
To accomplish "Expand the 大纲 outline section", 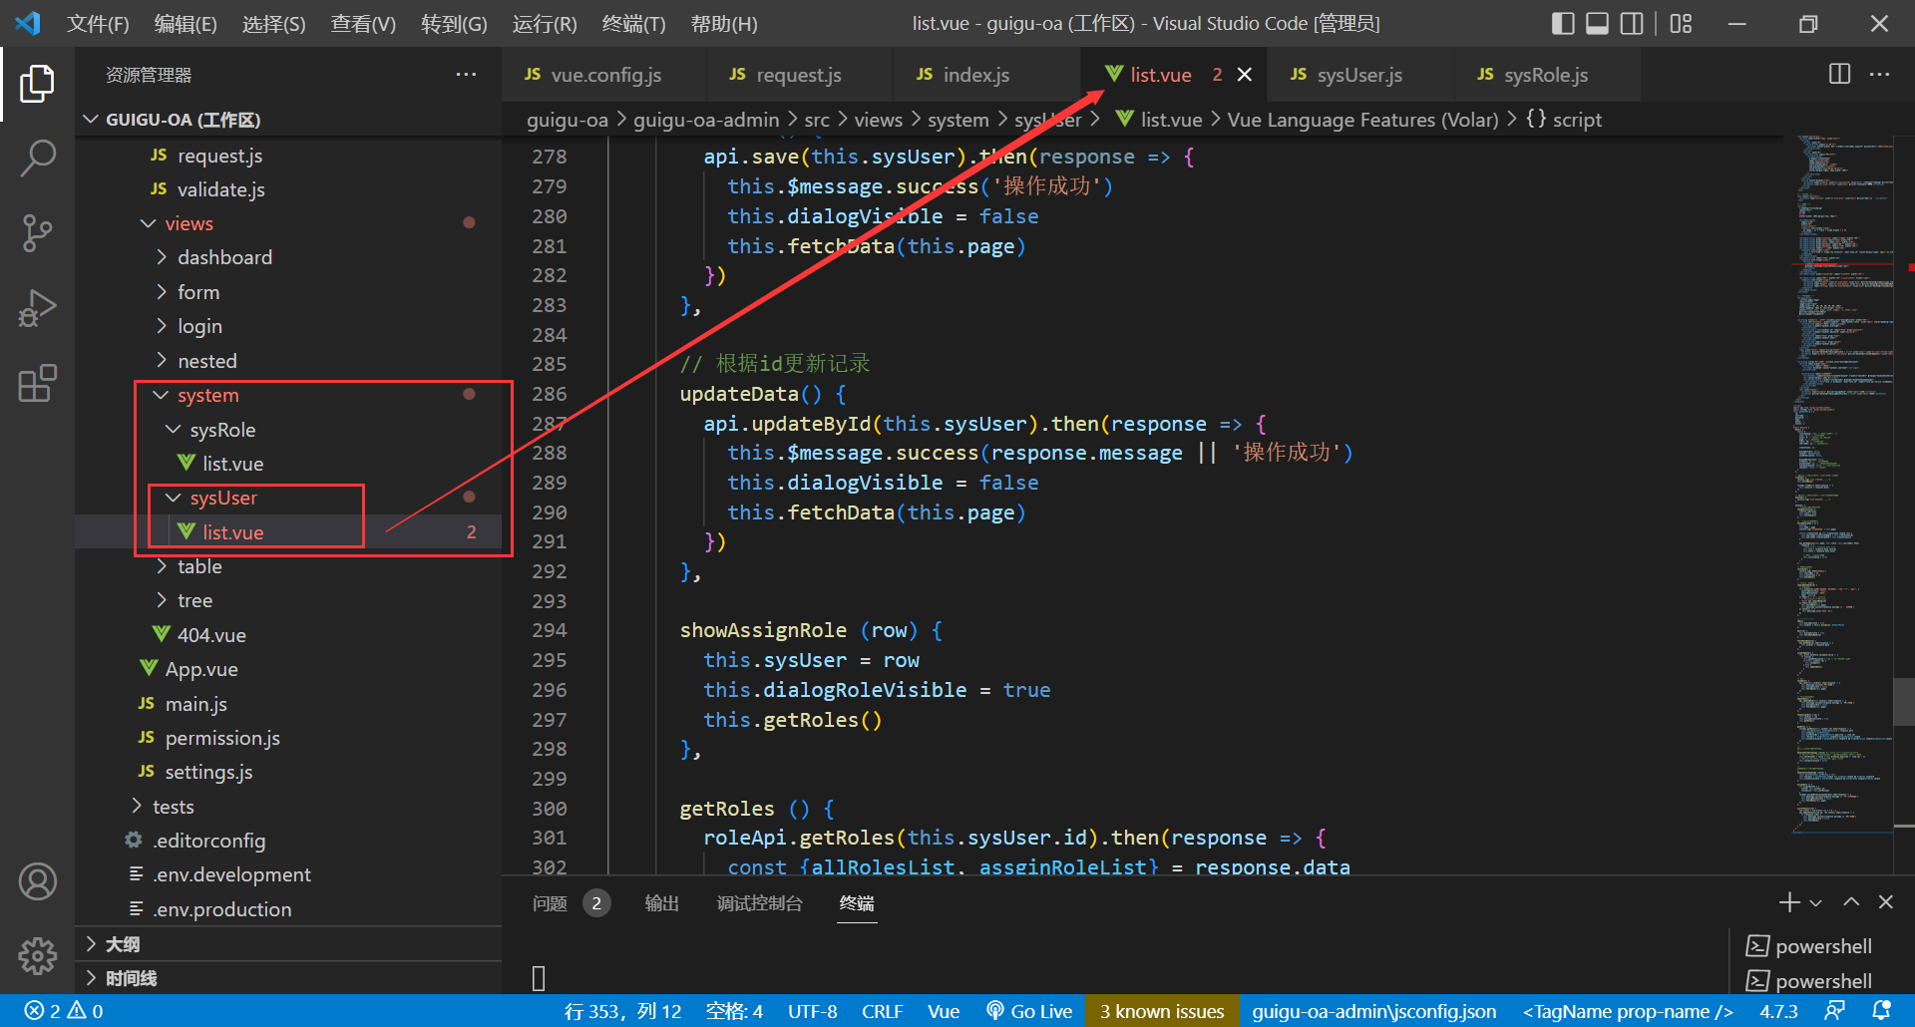I will pyautogui.click(x=123, y=944).
